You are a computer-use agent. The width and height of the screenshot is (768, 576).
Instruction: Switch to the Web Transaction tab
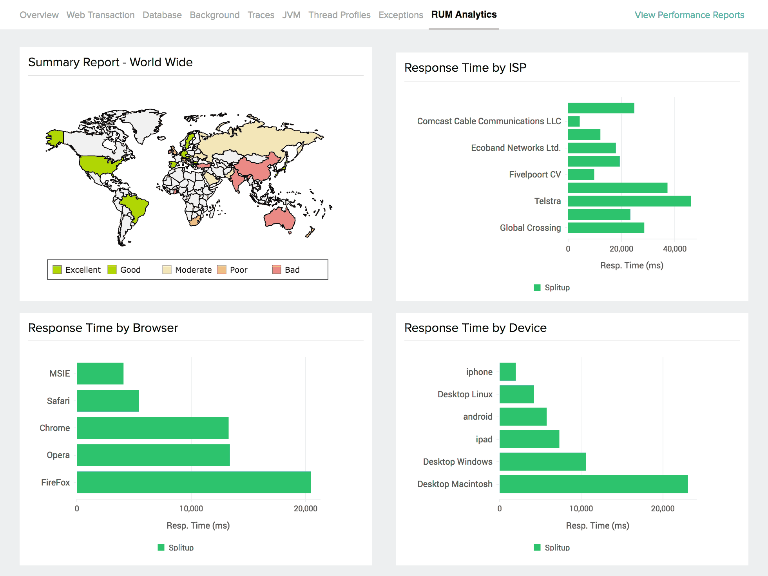point(100,15)
